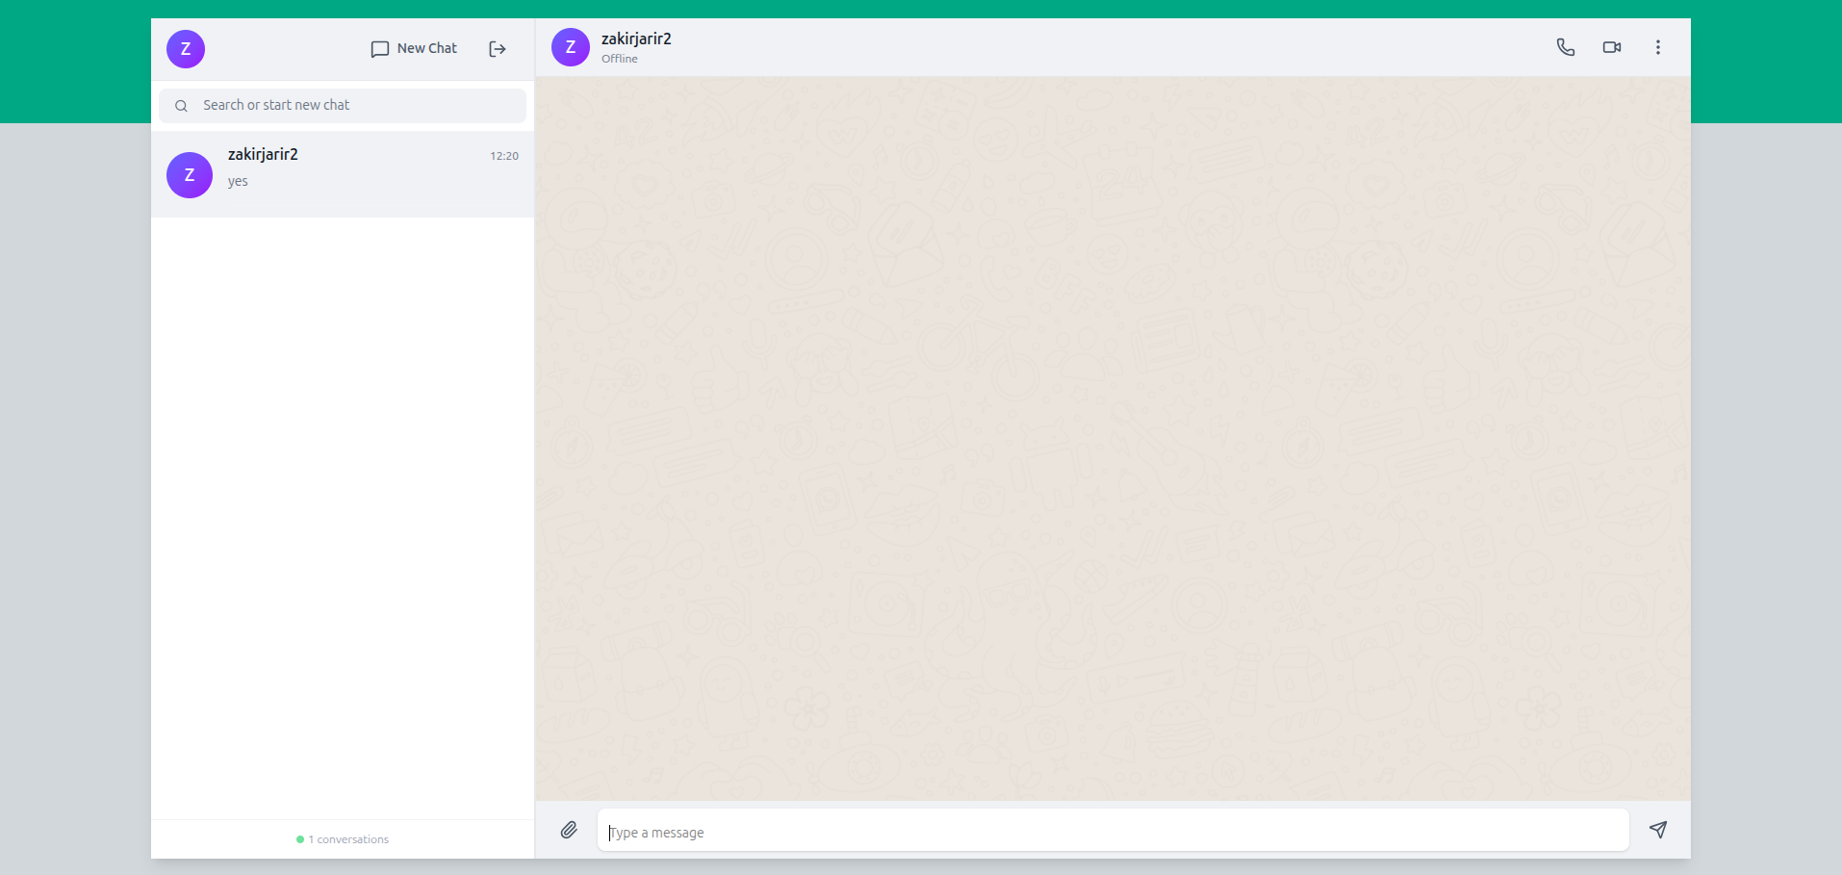This screenshot has height=875, width=1842.
Task: Open the New Chat speech-bubble icon
Action: click(380, 48)
